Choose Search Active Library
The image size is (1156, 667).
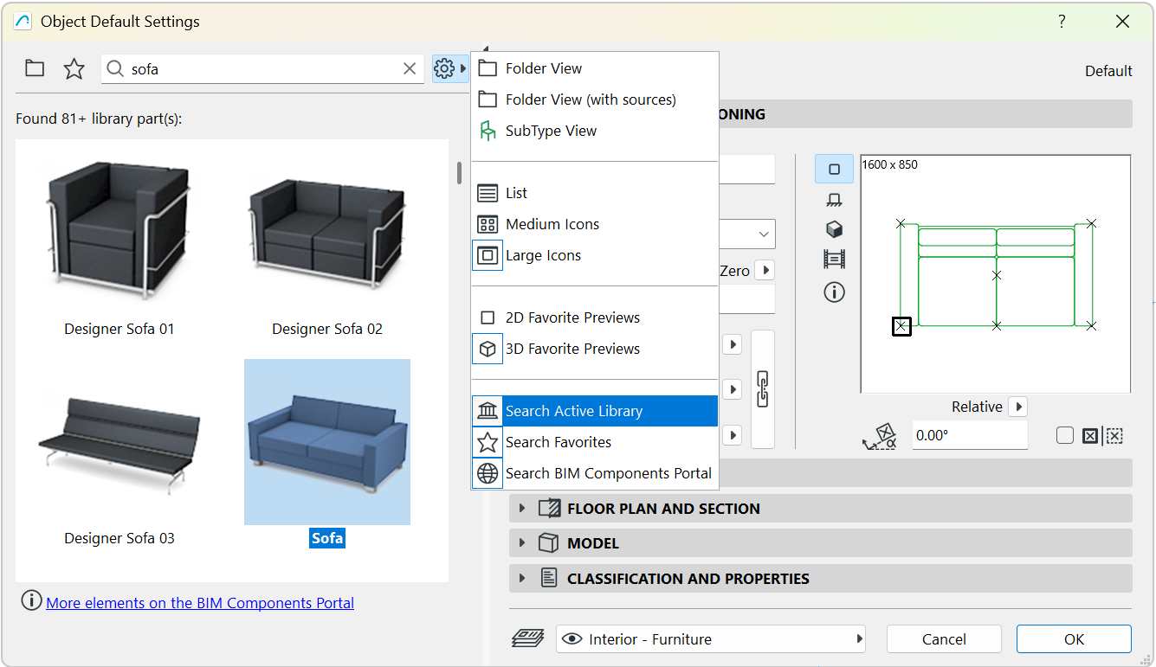click(x=595, y=411)
